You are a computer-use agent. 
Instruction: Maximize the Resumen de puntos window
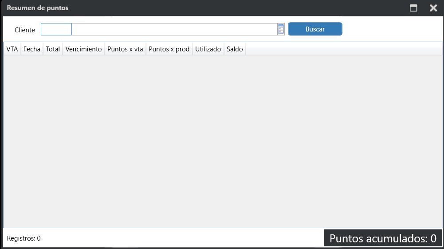(x=413, y=8)
